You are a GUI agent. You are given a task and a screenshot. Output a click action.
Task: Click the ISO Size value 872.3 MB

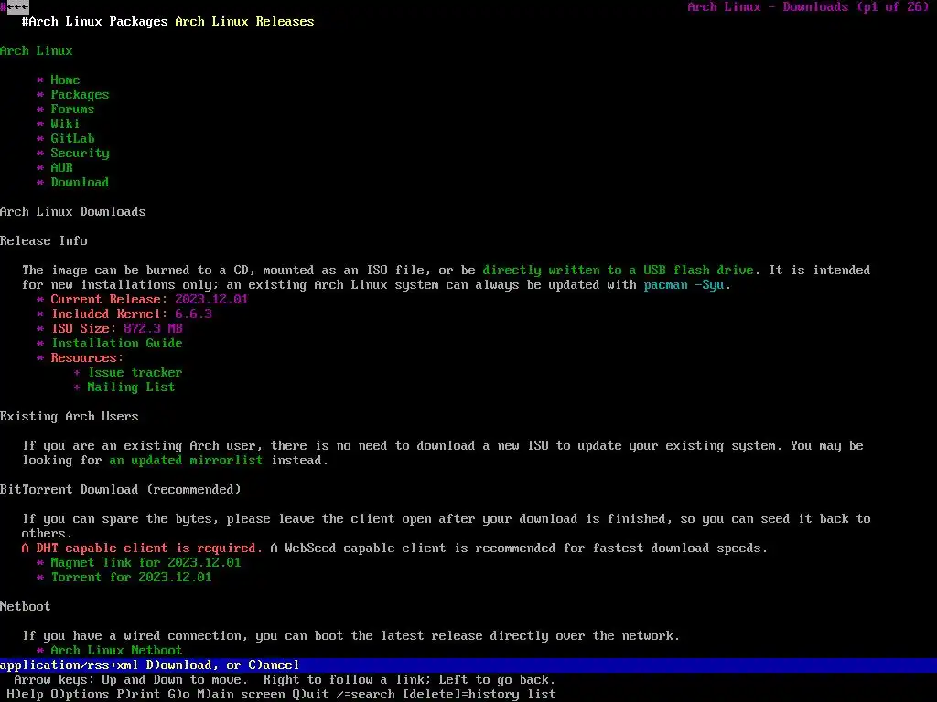pyautogui.click(x=153, y=328)
